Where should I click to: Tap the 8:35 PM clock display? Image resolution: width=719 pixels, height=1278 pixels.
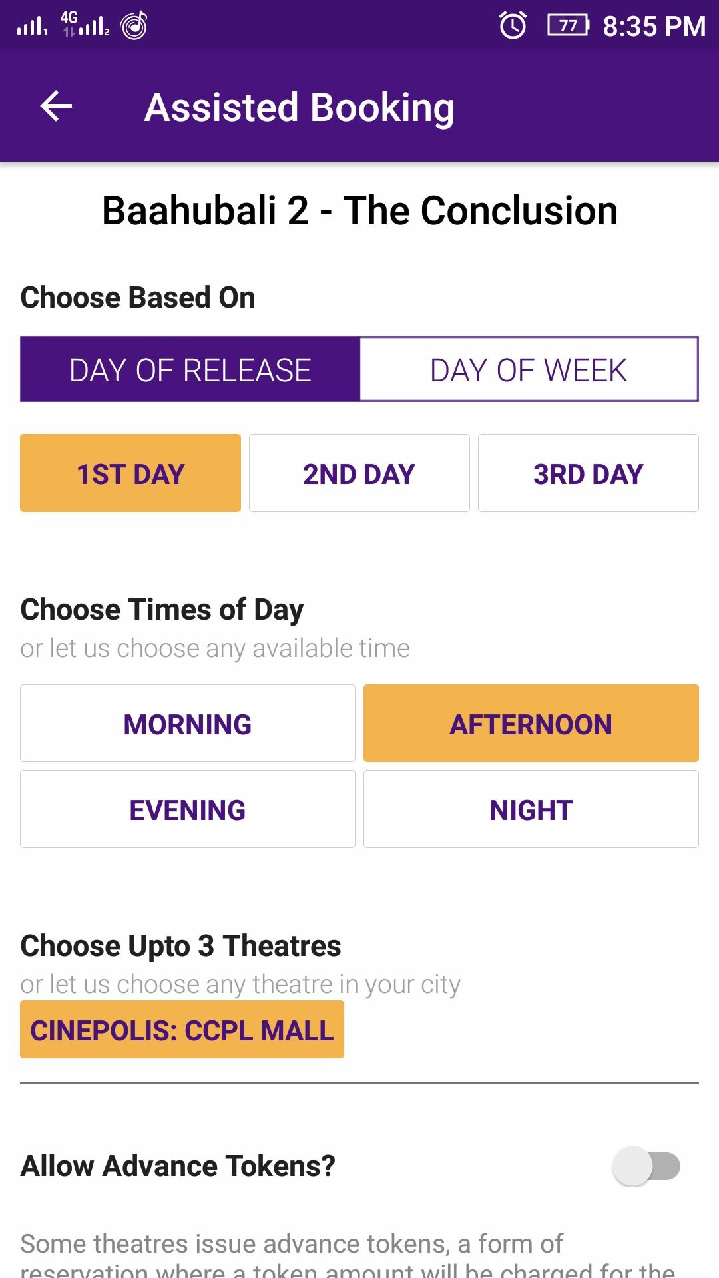[x=654, y=27]
